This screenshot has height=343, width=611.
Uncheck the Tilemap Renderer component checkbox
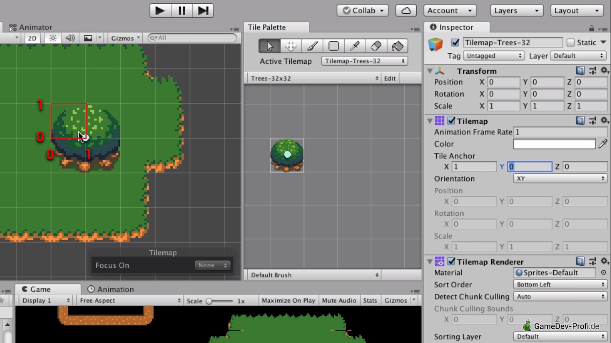click(x=451, y=262)
